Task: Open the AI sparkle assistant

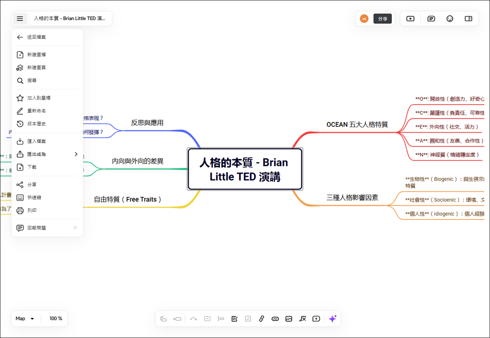Action: click(x=333, y=319)
